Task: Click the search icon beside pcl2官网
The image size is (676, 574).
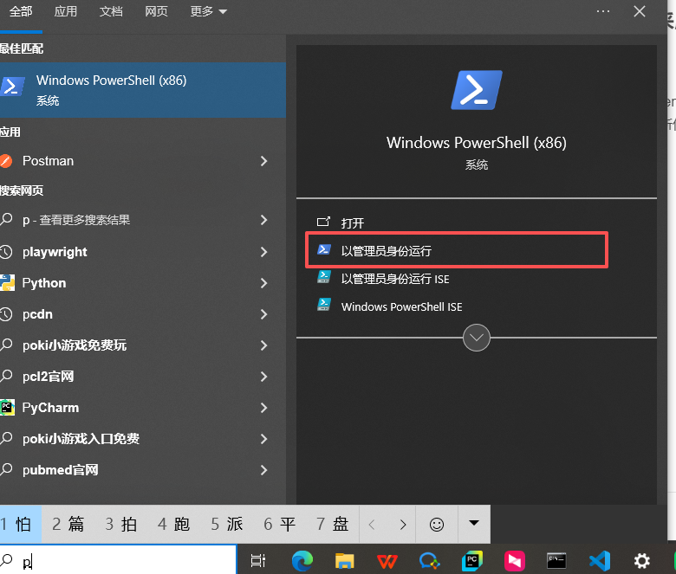Action: pos(6,376)
